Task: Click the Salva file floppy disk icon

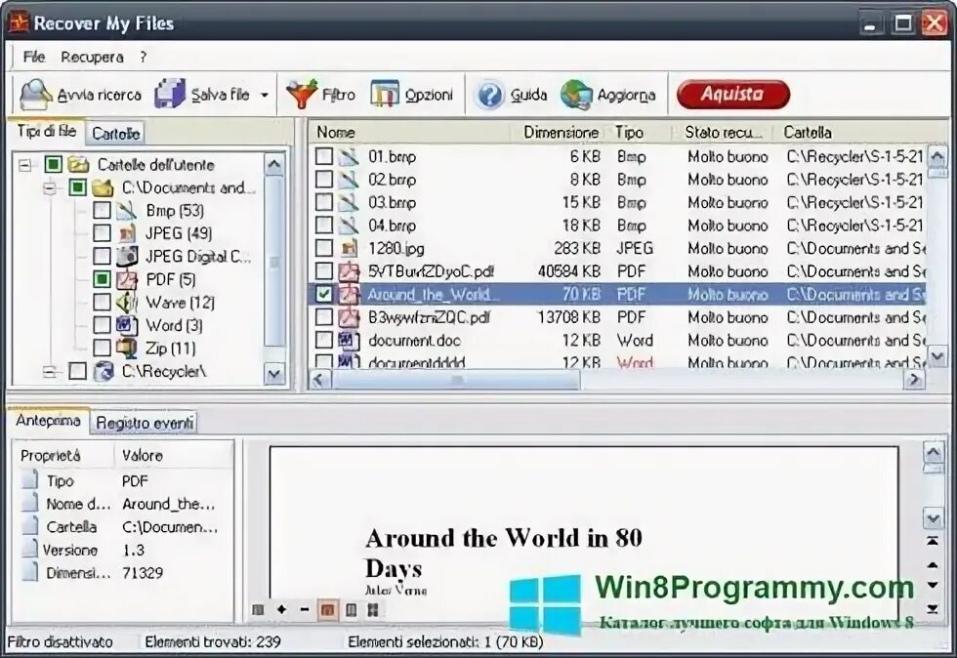Action: (x=170, y=94)
